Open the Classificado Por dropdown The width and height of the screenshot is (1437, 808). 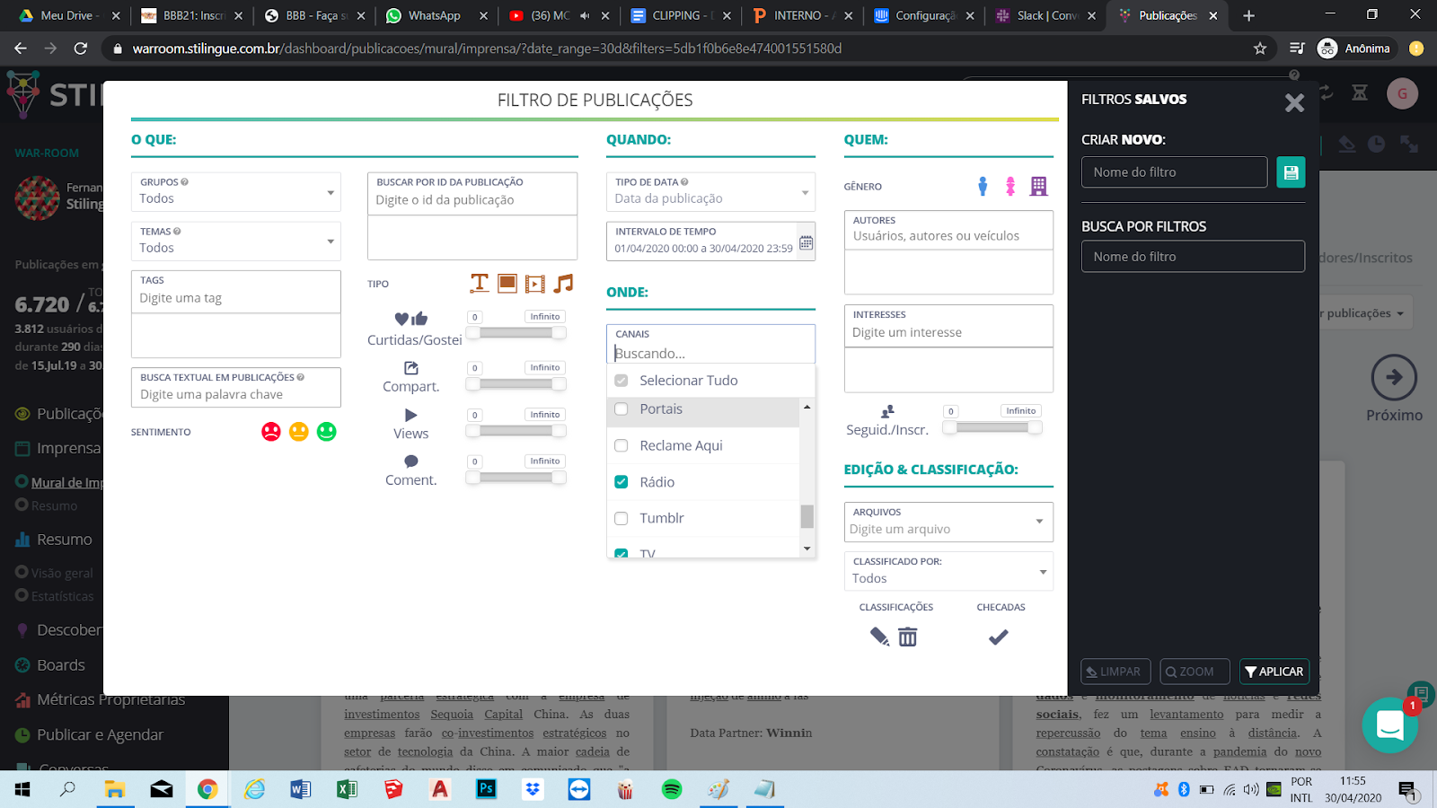point(948,571)
